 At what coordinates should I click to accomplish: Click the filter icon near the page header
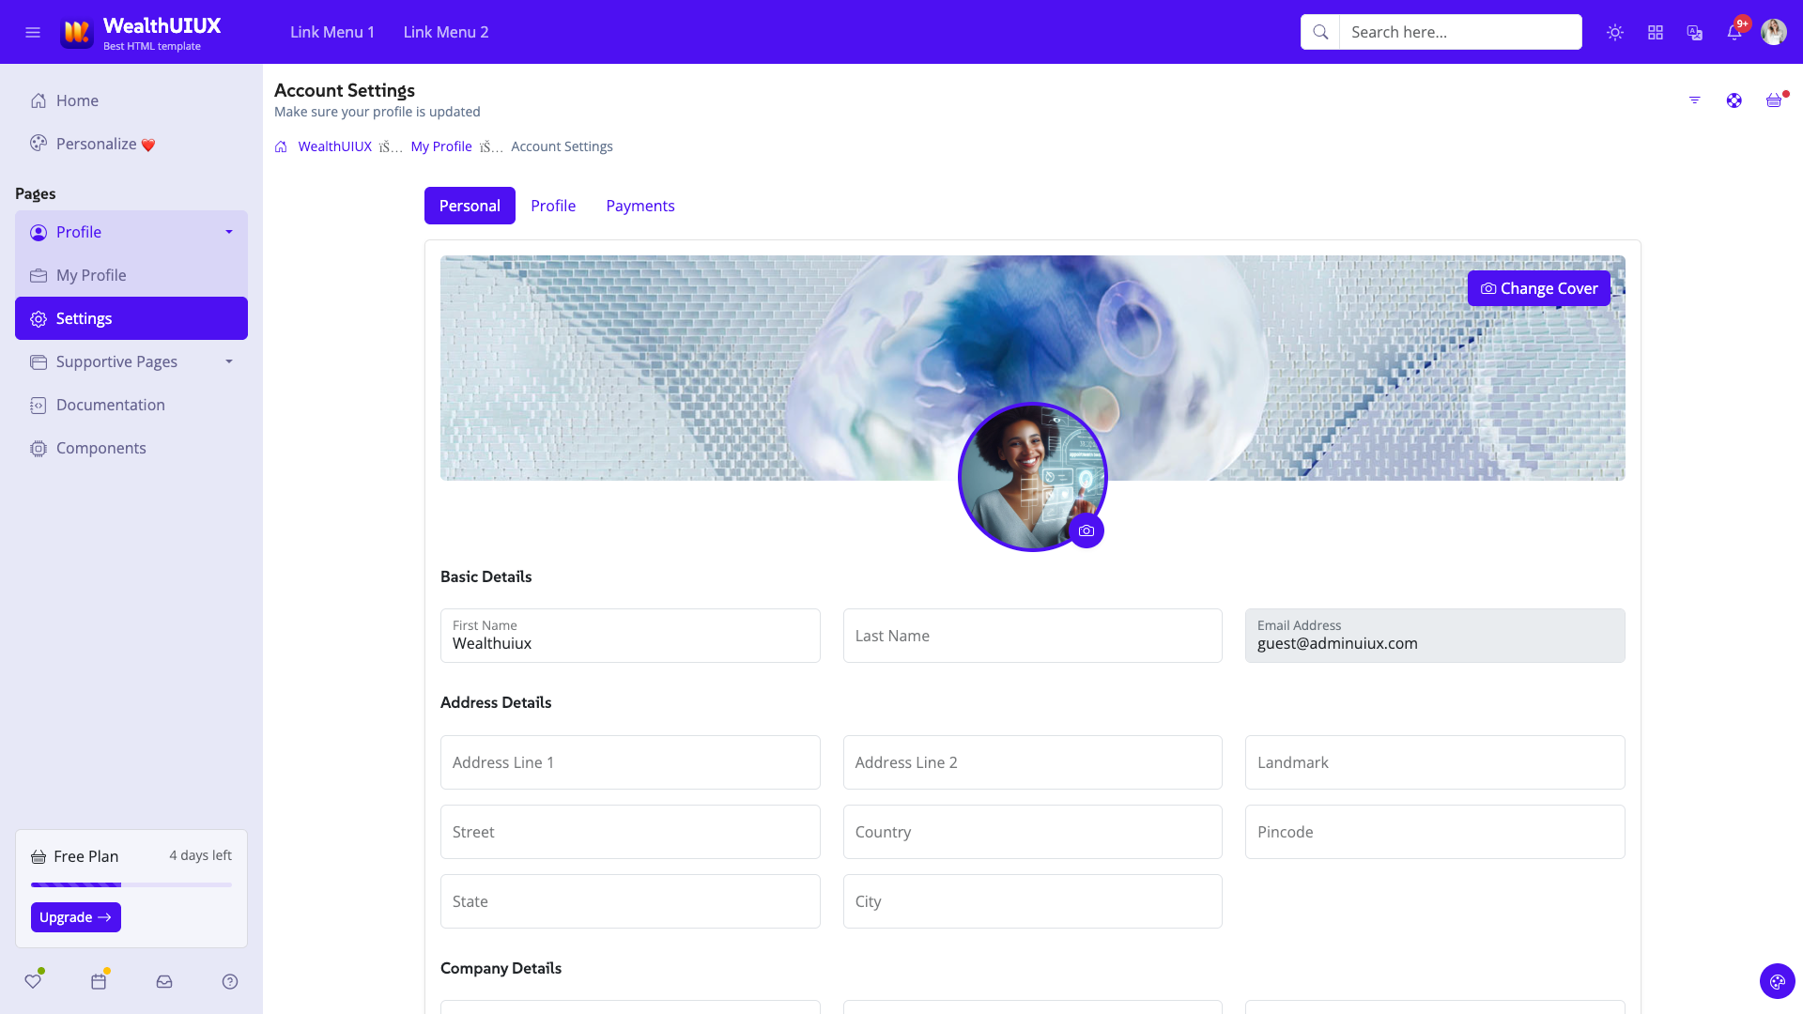pos(1694,100)
